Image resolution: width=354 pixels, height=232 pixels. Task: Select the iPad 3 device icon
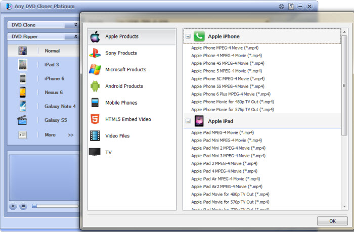[23, 65]
